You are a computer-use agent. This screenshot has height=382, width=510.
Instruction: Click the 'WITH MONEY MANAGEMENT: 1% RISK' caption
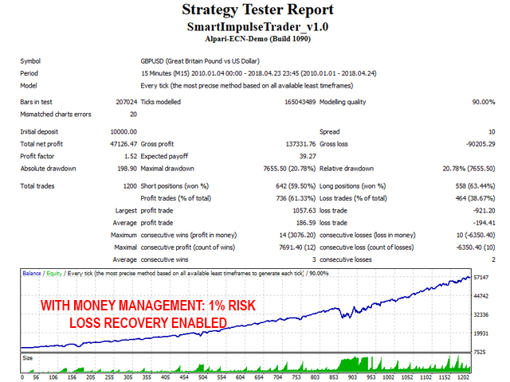pos(148,306)
